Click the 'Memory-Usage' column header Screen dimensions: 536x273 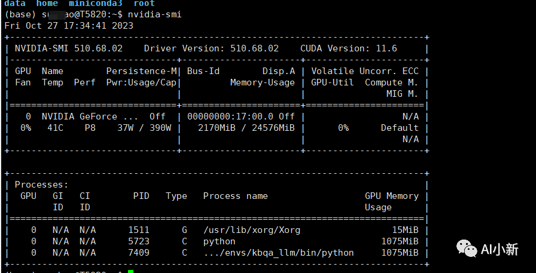point(263,82)
